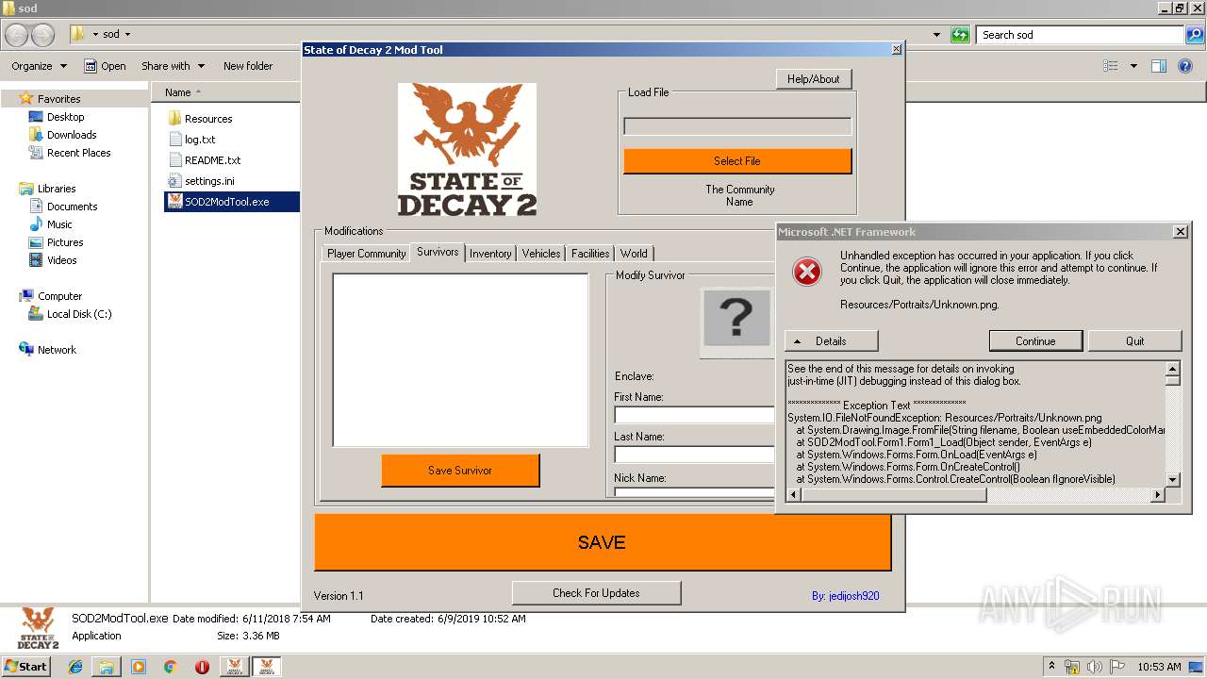
Task: Click the First Name input field
Action: [694, 414]
